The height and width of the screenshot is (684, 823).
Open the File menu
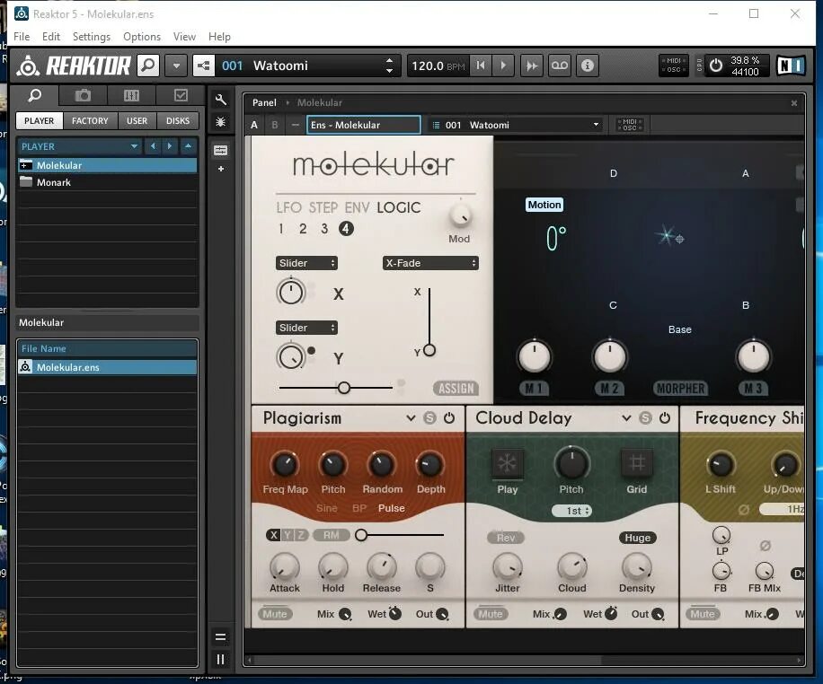pos(22,37)
